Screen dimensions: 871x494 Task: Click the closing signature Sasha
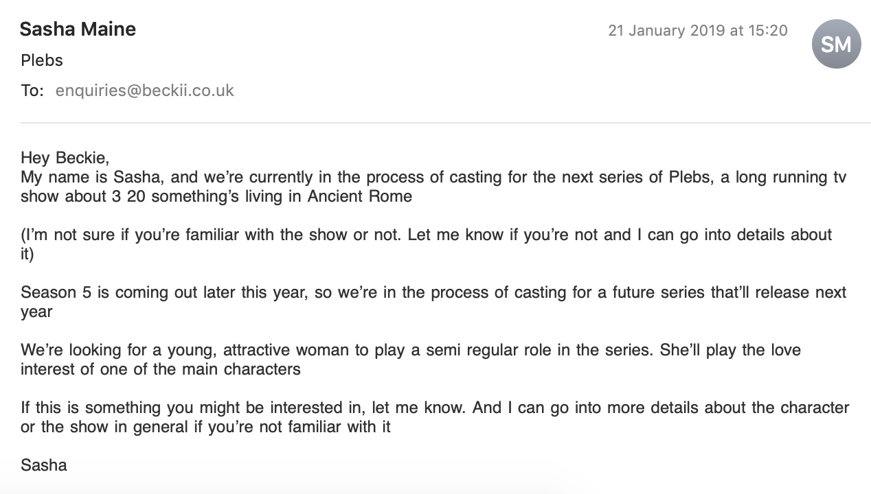click(44, 465)
